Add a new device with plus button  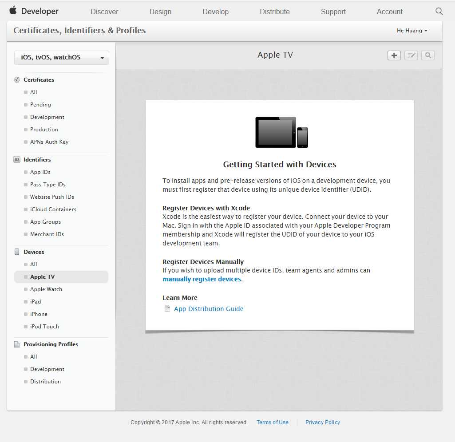tap(394, 55)
